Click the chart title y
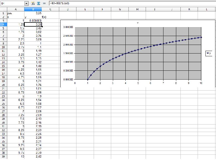This screenshot has height=160, width=216. tap(138, 23)
